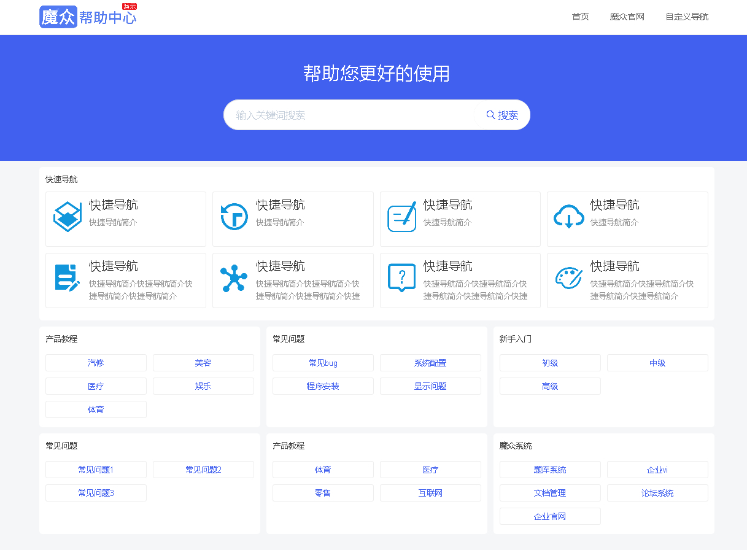Click the document with pencil quick nav icon
Image resolution: width=747 pixels, height=550 pixels.
pyautogui.click(x=67, y=278)
